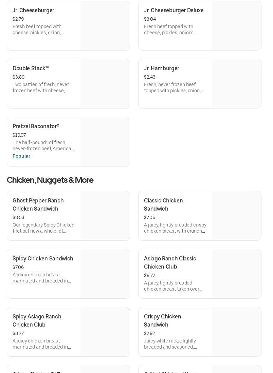Choose the Jr. Hamburger item title

coord(161,68)
